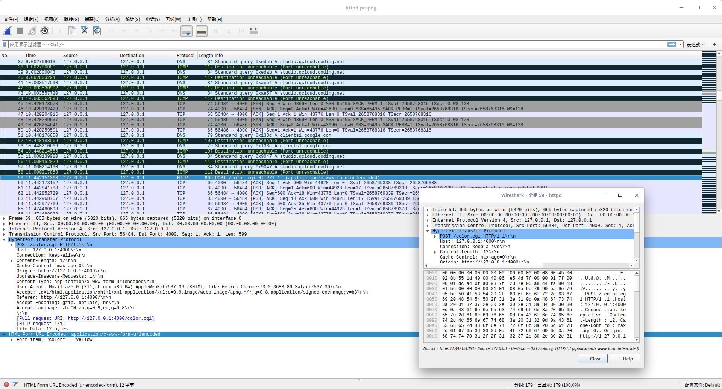Expand Internet Protocol Version 4 in main pane

click(x=4, y=229)
